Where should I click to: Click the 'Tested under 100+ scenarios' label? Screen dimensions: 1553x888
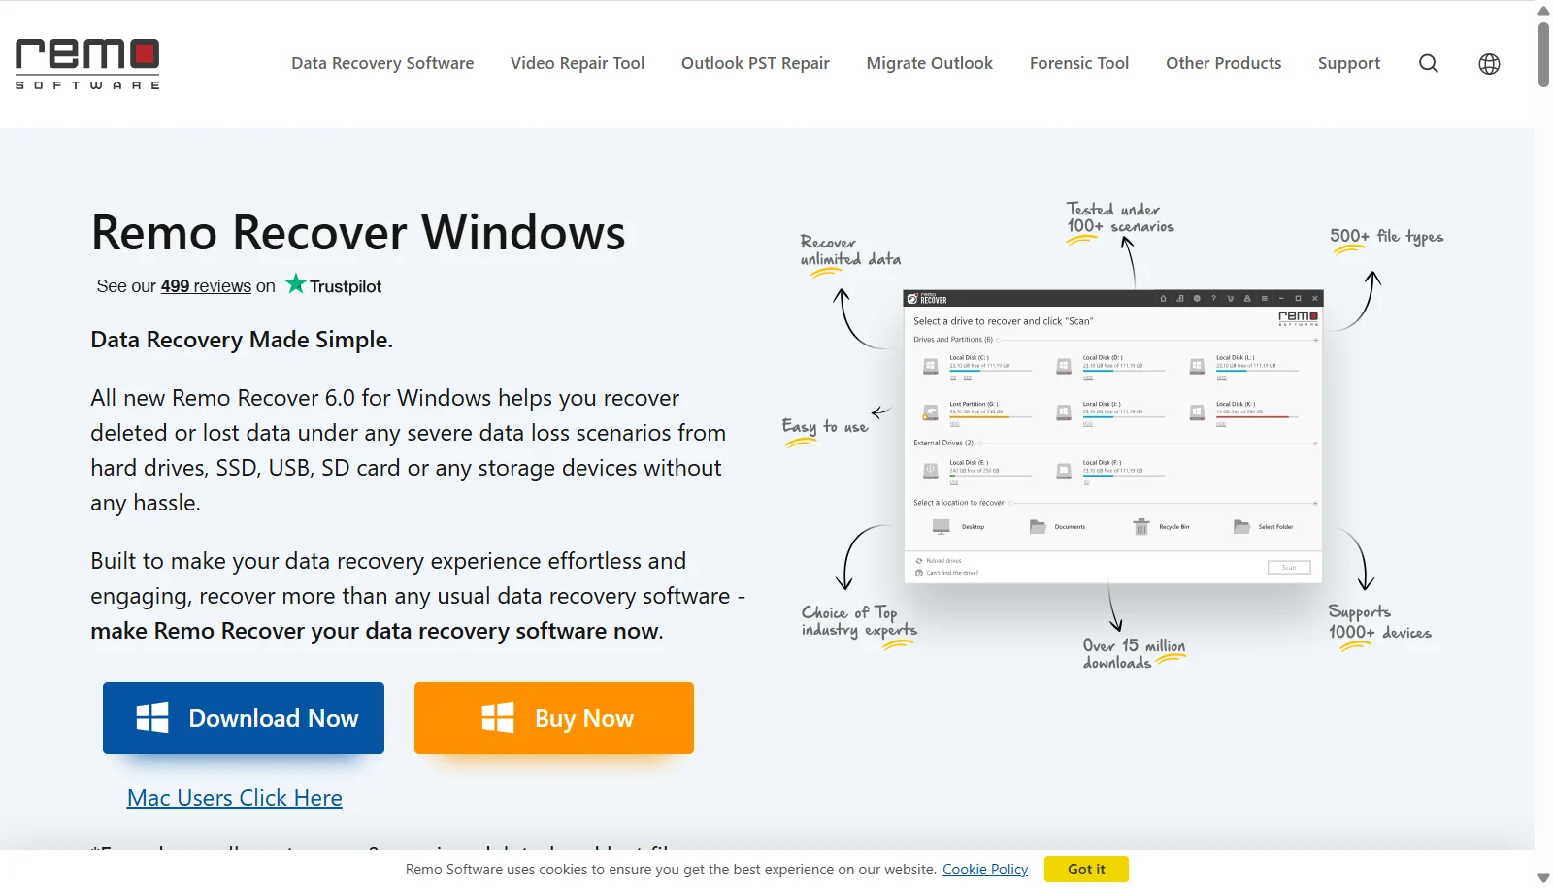pos(1120,218)
